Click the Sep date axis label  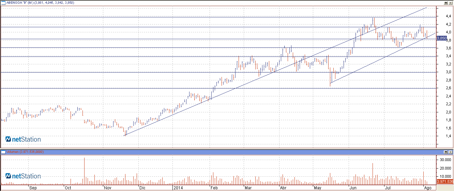pos(33,188)
